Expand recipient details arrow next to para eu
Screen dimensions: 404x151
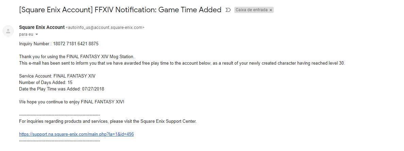click(37, 34)
